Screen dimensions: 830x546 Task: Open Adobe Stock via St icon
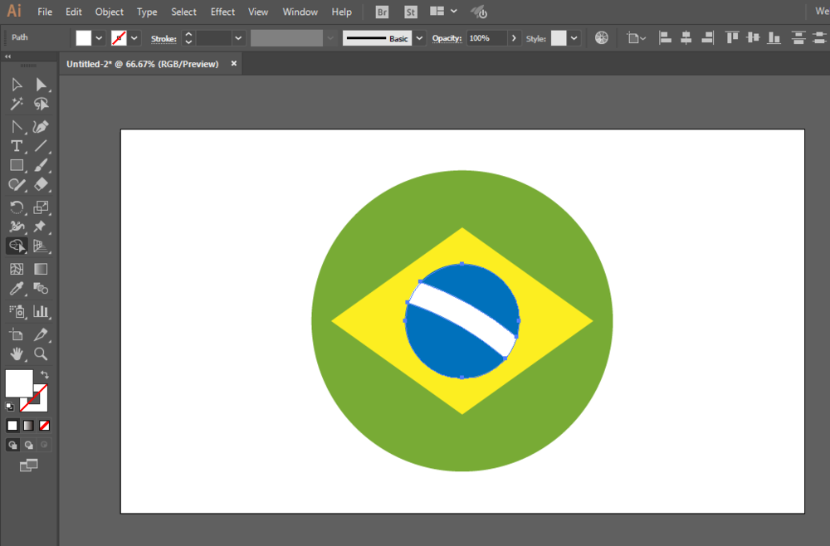pos(410,12)
